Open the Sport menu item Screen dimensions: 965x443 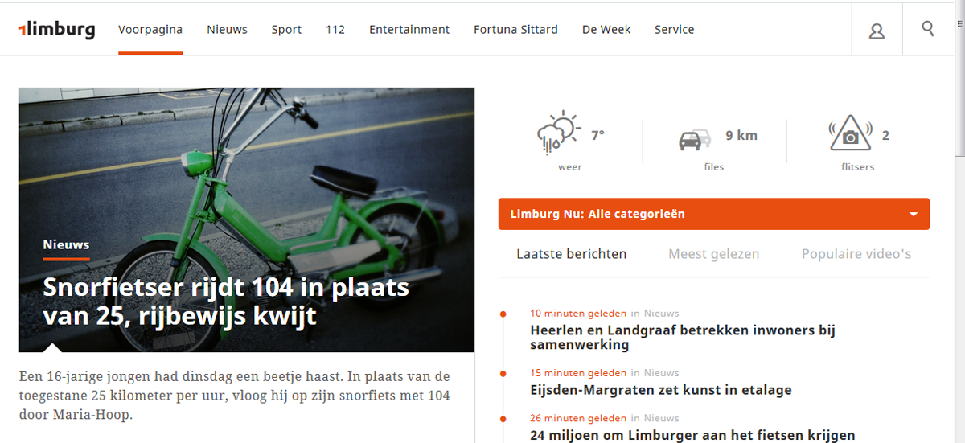286,30
